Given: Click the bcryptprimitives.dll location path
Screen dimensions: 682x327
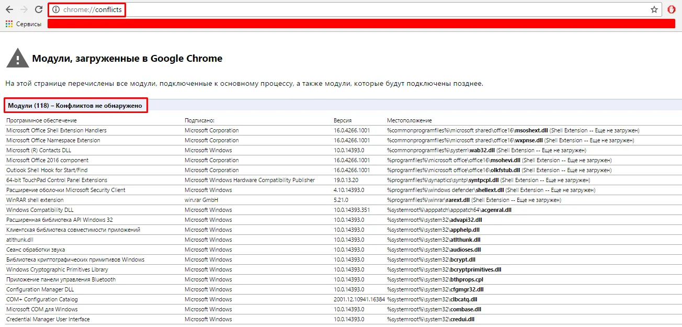Looking at the screenshot, I should click(444, 269).
